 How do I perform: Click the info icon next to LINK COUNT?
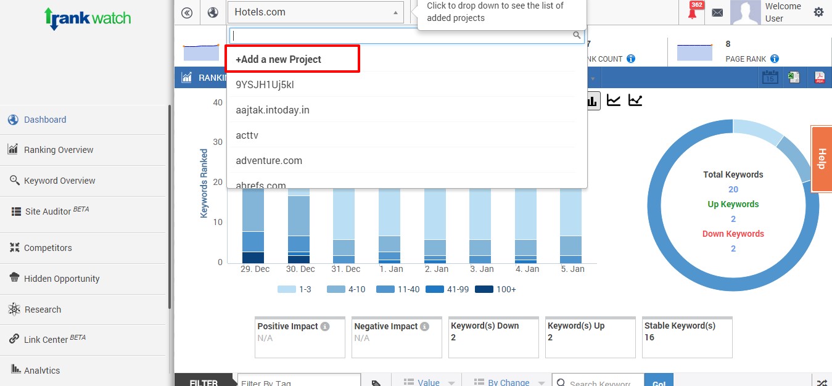(631, 59)
